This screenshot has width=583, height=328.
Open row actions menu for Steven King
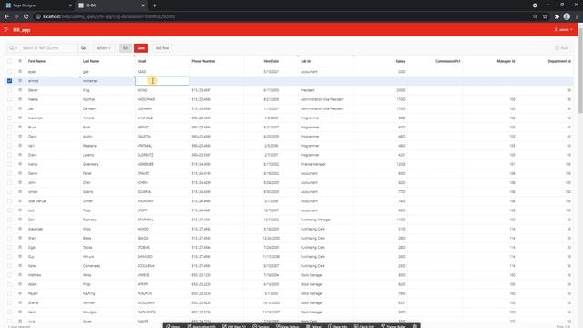click(x=20, y=90)
